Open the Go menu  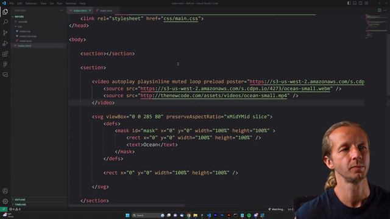click(x=52, y=4)
